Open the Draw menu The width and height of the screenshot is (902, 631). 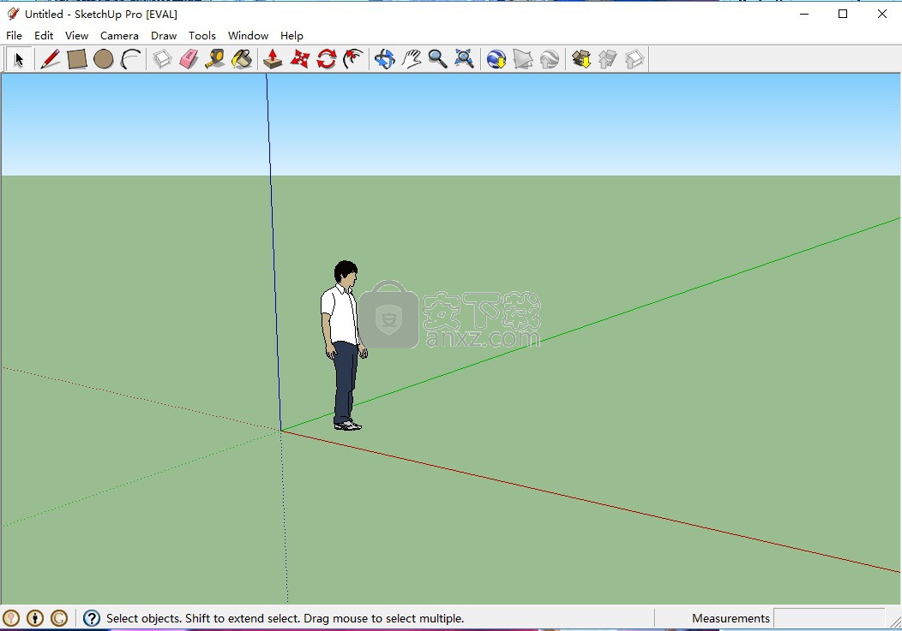(x=164, y=36)
